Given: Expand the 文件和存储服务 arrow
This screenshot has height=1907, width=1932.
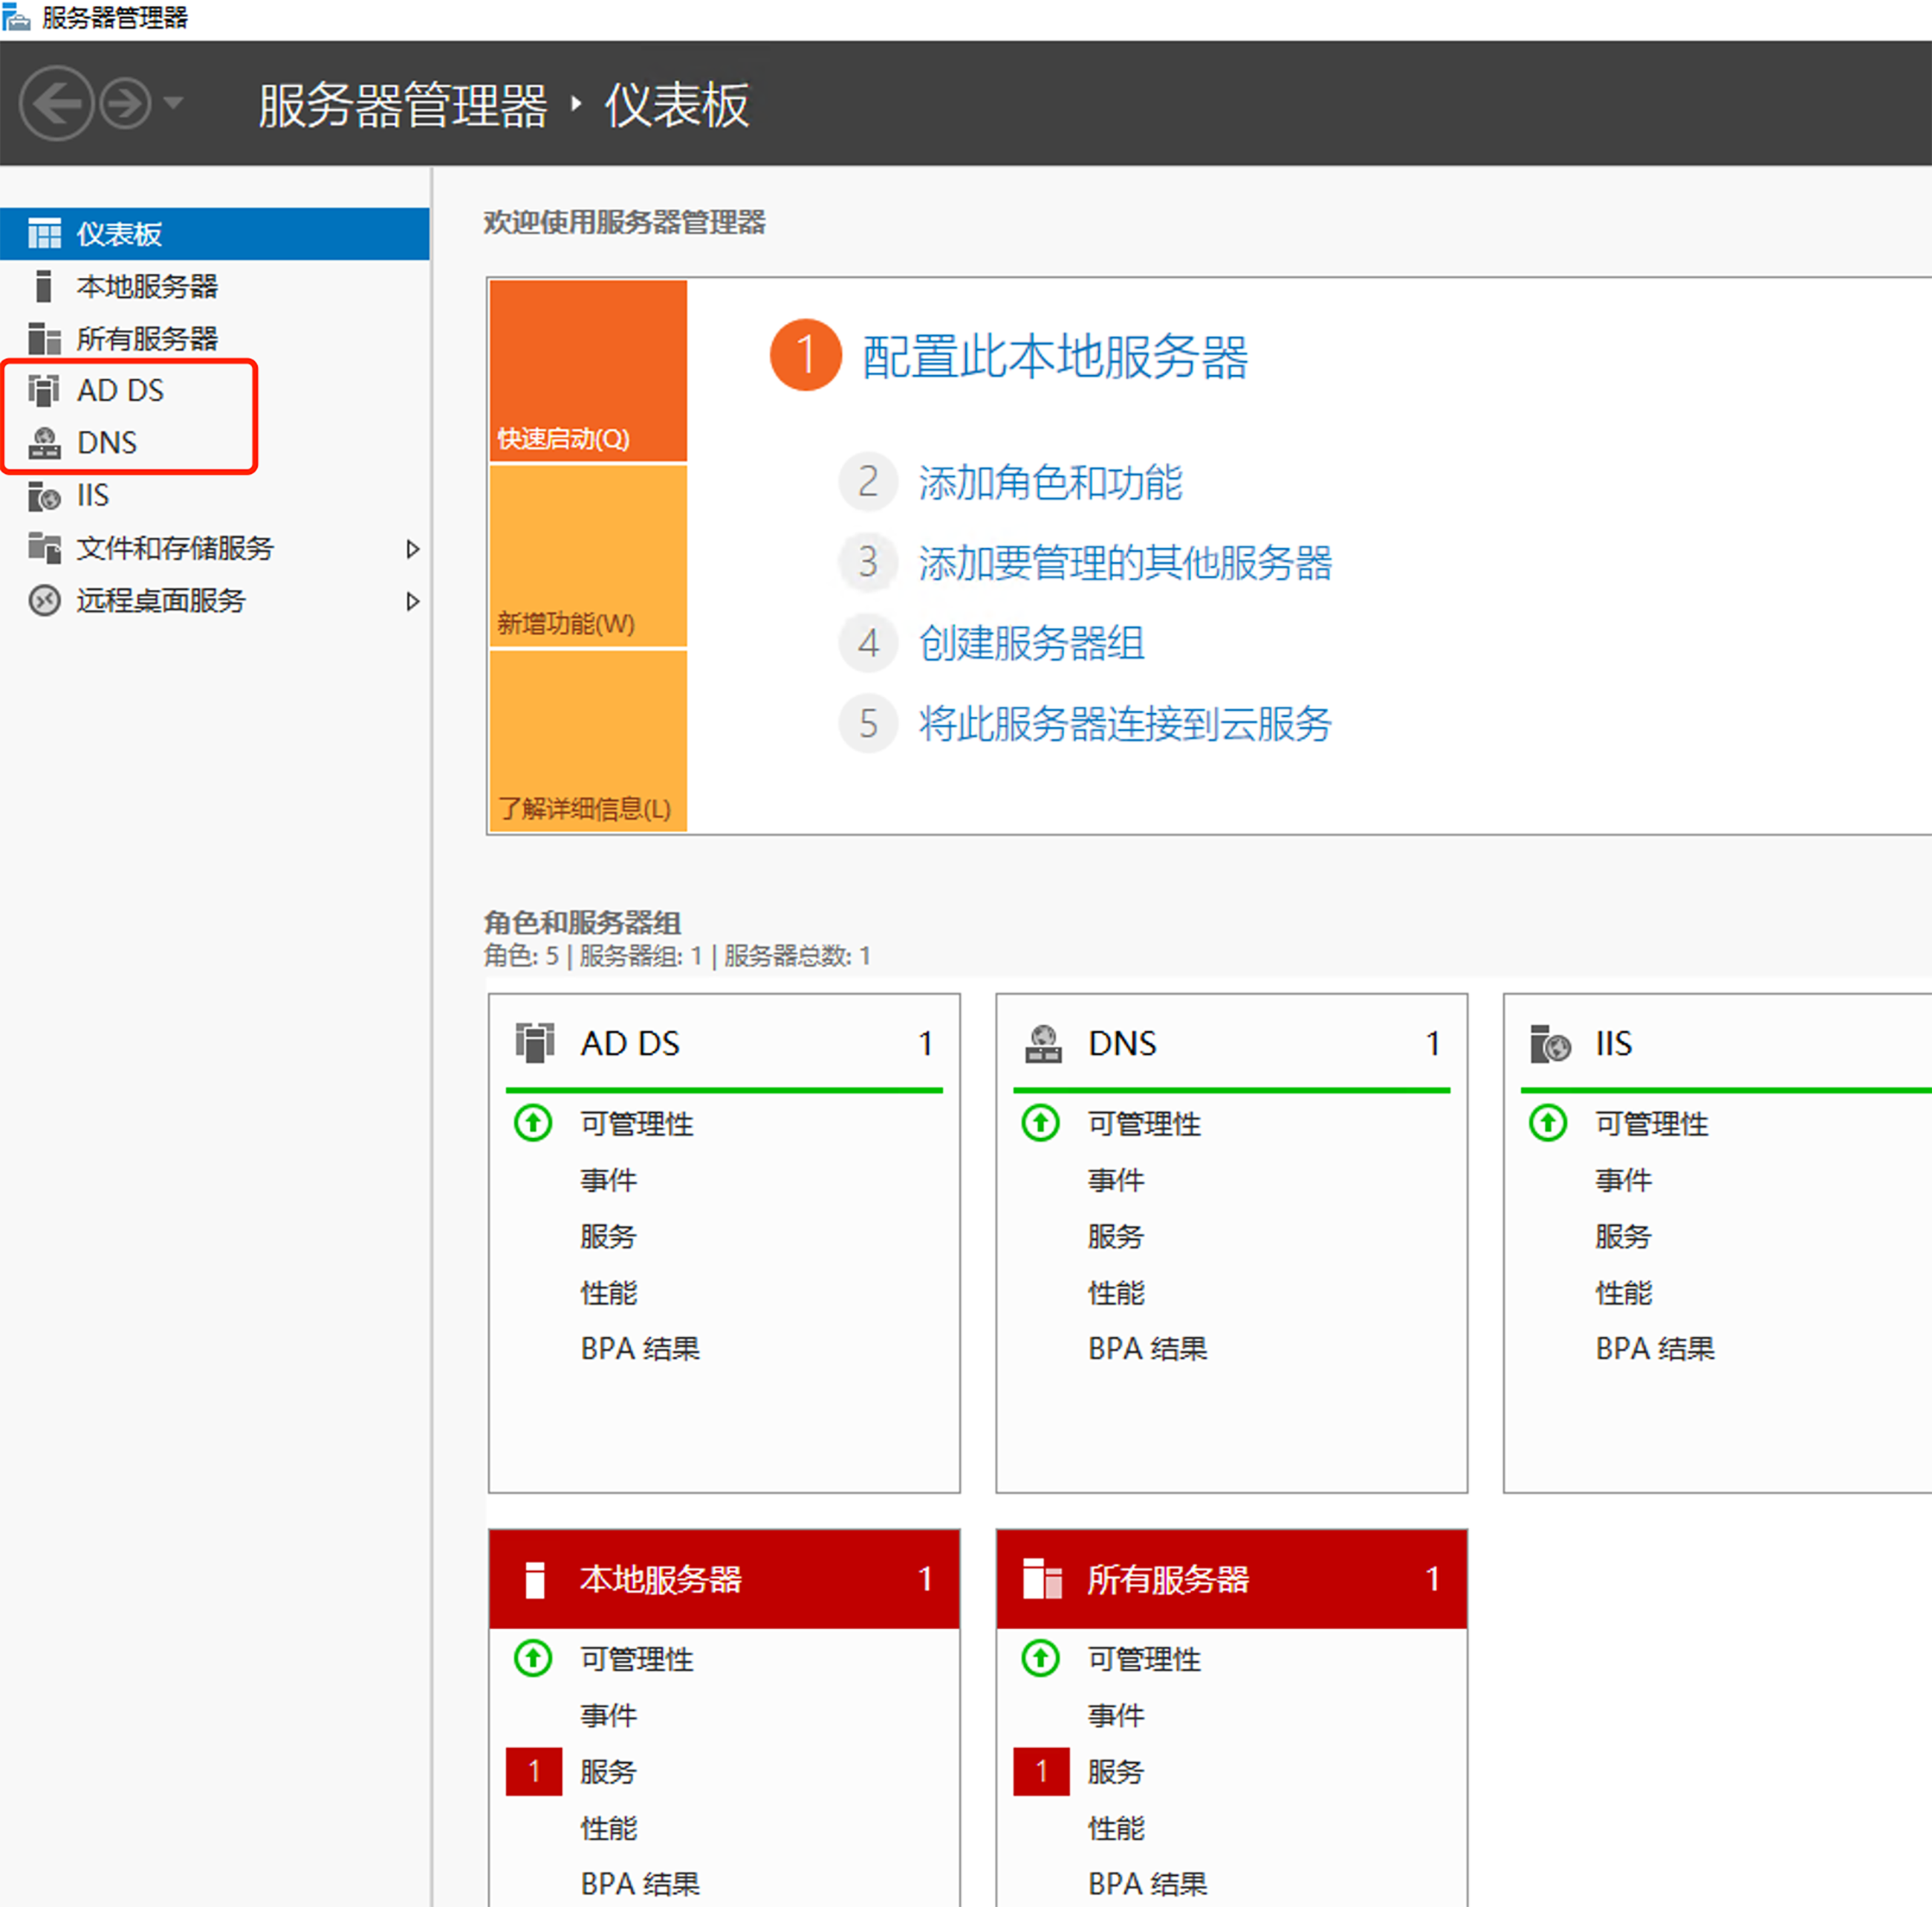Looking at the screenshot, I should point(412,549).
